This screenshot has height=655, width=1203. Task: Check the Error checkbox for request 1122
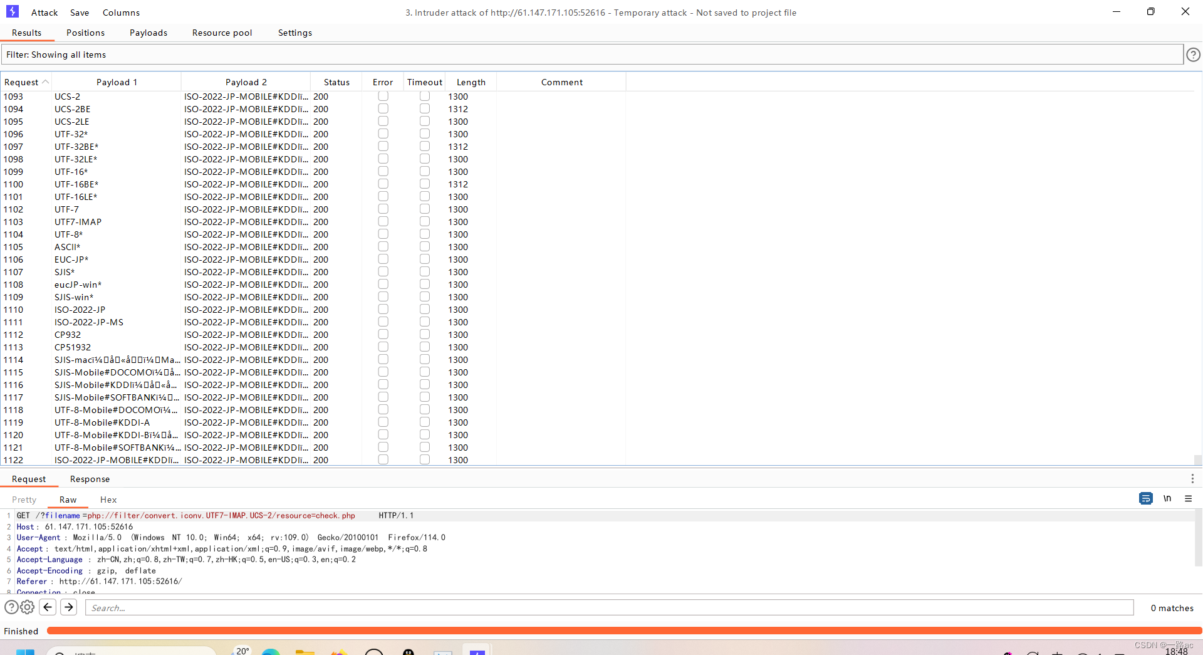click(x=383, y=459)
